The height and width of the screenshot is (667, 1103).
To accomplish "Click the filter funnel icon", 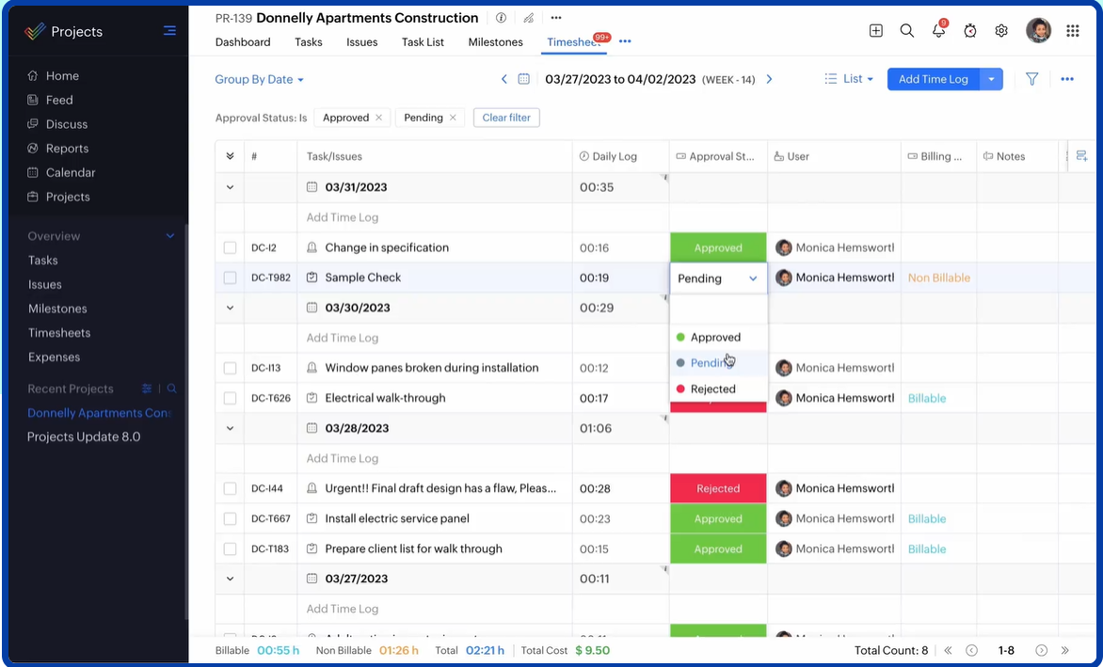I will coord(1031,80).
